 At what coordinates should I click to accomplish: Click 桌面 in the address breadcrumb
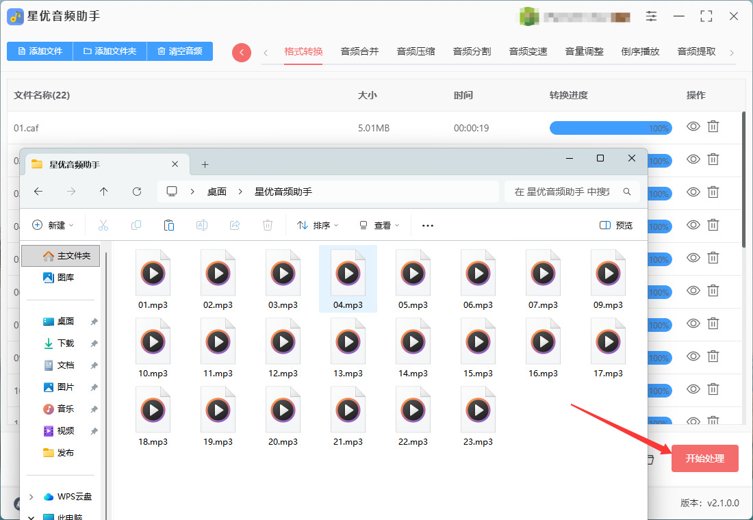(216, 192)
